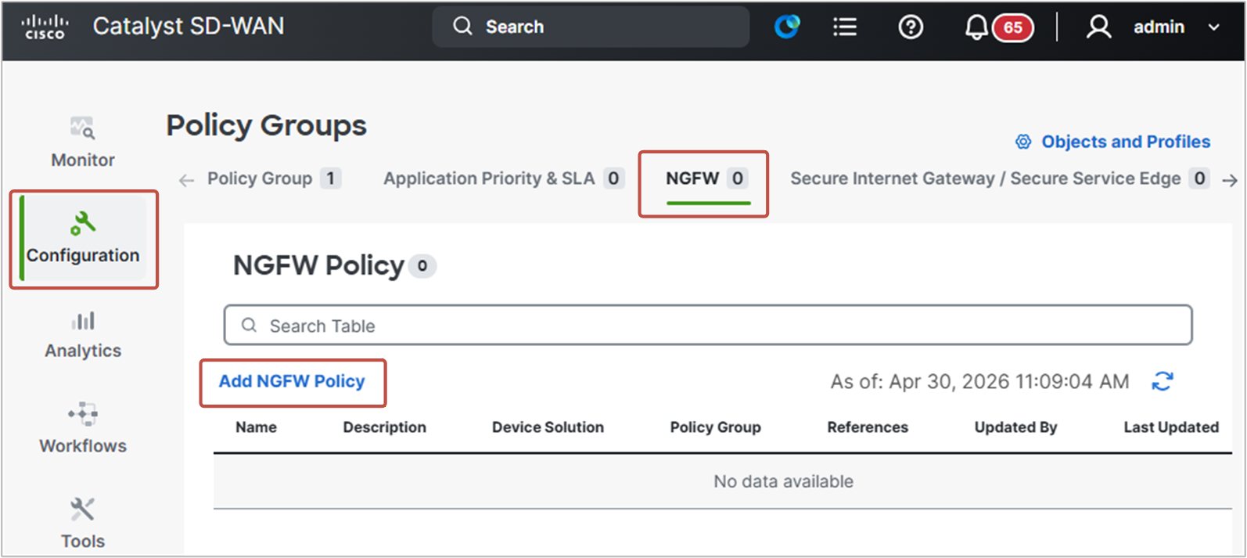Switch to Application Priority & SLA tab

tap(503, 178)
